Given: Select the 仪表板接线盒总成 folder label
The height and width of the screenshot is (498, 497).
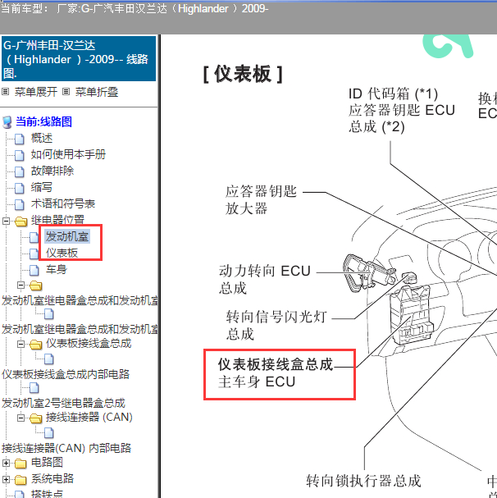Looking at the screenshot, I should pos(89,343).
